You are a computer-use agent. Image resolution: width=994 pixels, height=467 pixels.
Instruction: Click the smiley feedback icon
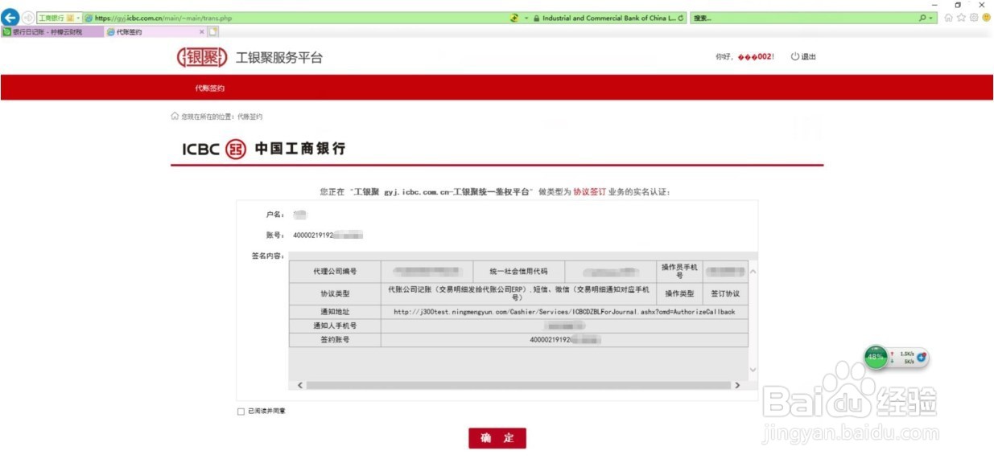click(x=986, y=18)
